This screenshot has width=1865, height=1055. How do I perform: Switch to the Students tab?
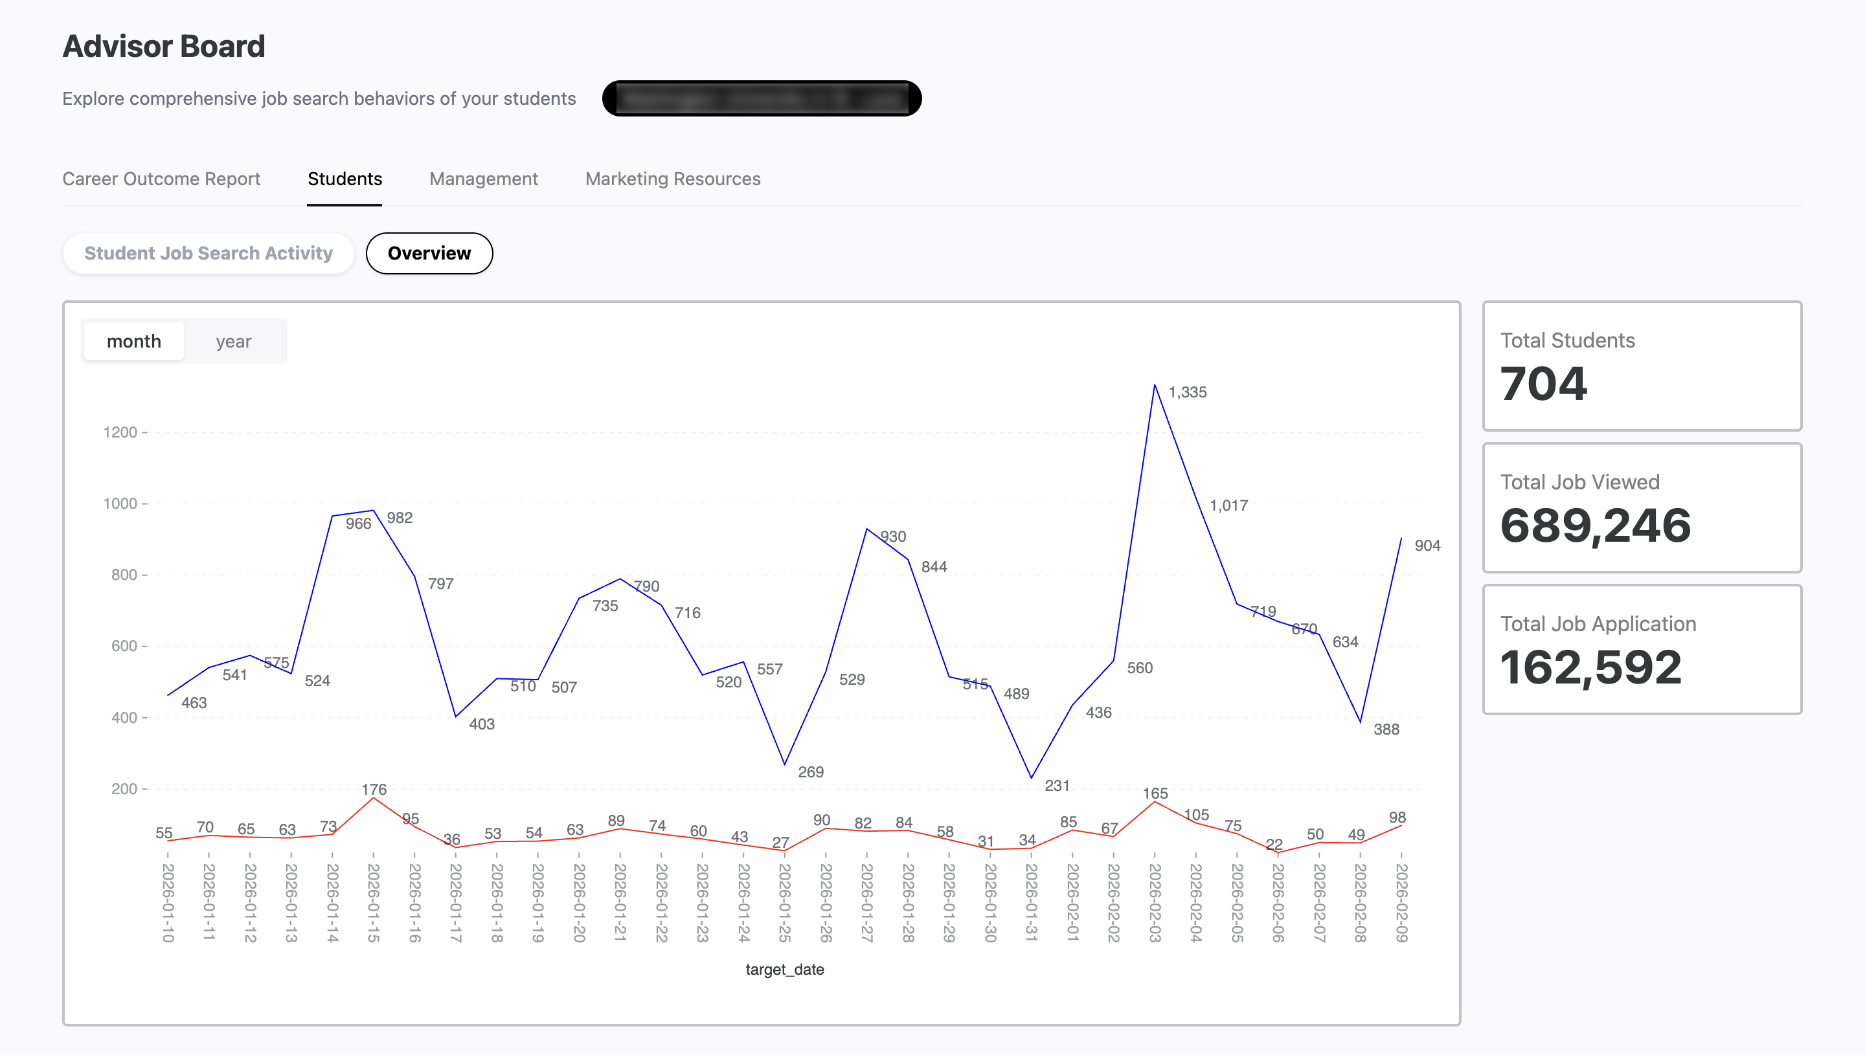point(345,178)
